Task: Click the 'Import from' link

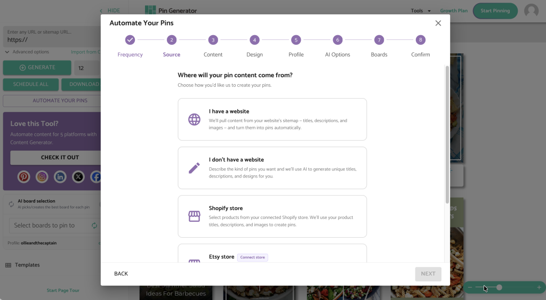Action: tap(86, 52)
